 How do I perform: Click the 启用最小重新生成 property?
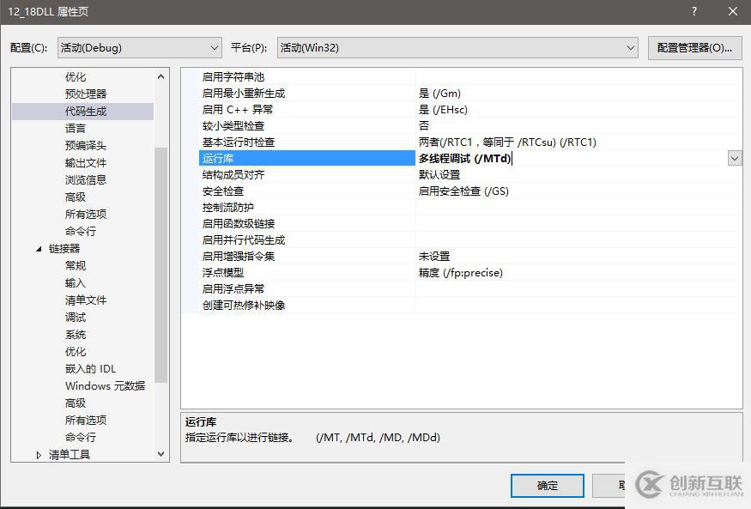click(x=244, y=94)
